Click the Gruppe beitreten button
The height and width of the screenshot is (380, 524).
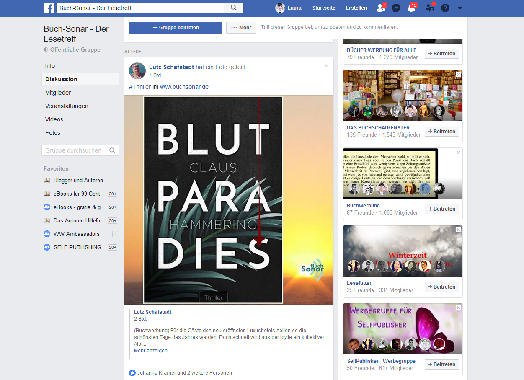click(x=175, y=28)
